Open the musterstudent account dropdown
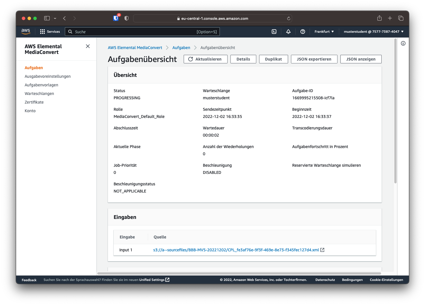The height and width of the screenshot is (305, 425). point(374,32)
